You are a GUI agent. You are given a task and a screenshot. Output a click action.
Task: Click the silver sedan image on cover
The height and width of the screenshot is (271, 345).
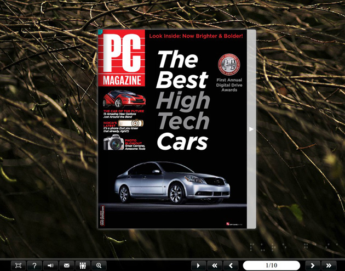coord(173,183)
